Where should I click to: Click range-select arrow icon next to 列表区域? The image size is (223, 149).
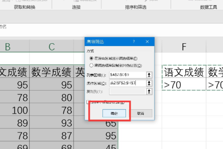tap(149, 75)
